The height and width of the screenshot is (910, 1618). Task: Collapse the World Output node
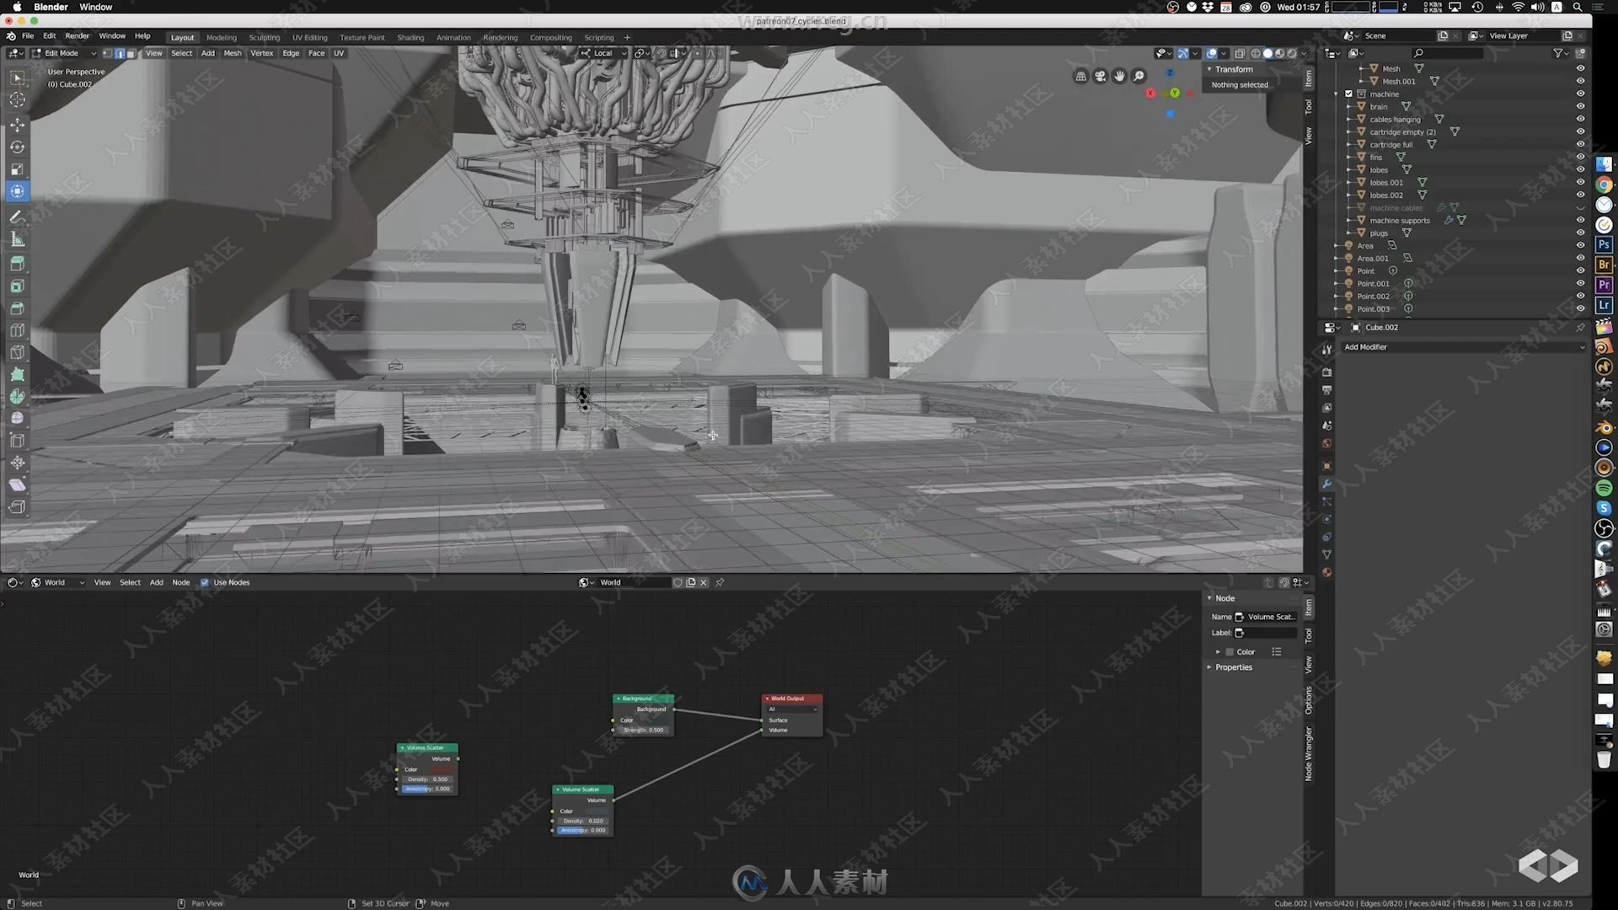point(767,699)
